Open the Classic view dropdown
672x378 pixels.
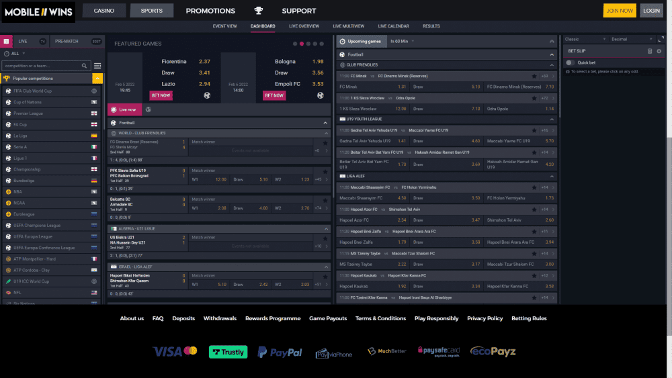coord(585,39)
